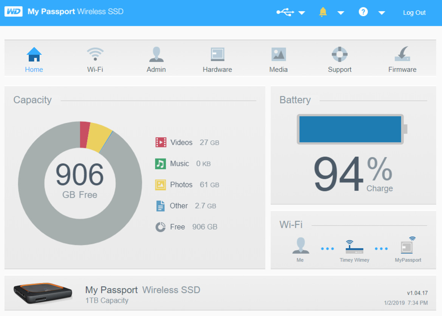Select the Home tab label

pos(34,69)
